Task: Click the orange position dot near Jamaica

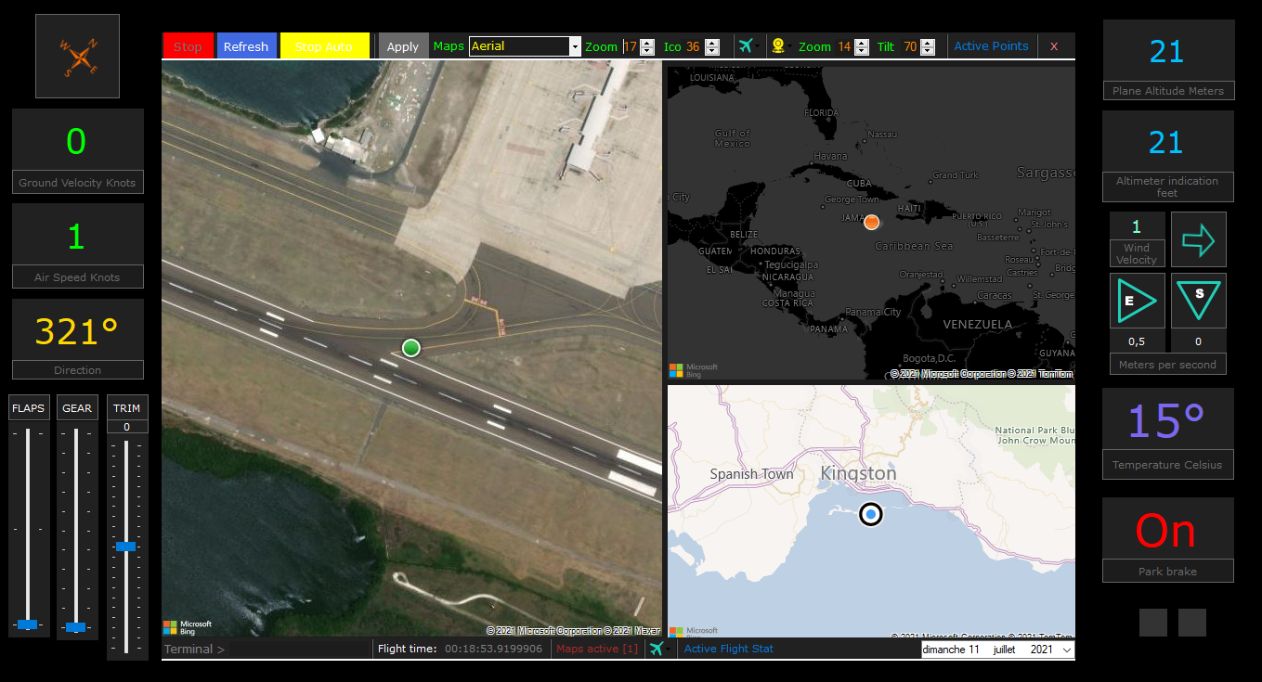Action: pos(871,222)
